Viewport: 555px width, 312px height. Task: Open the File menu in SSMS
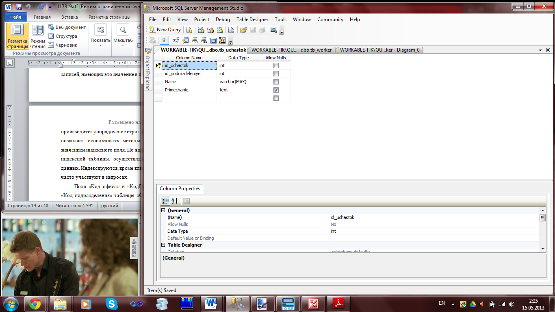click(x=153, y=19)
